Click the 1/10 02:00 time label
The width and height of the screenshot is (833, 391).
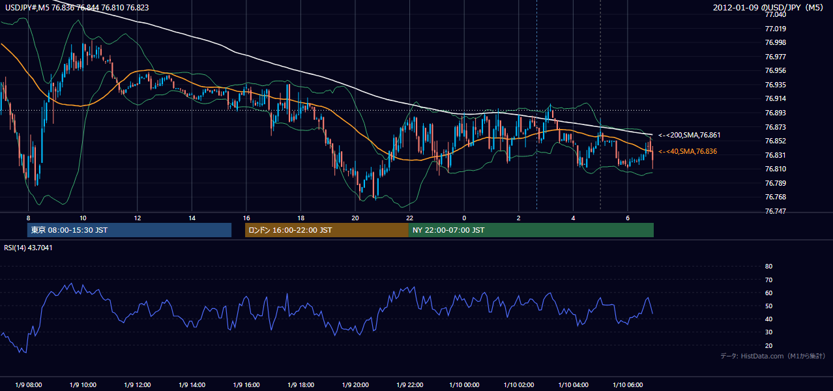(519, 384)
